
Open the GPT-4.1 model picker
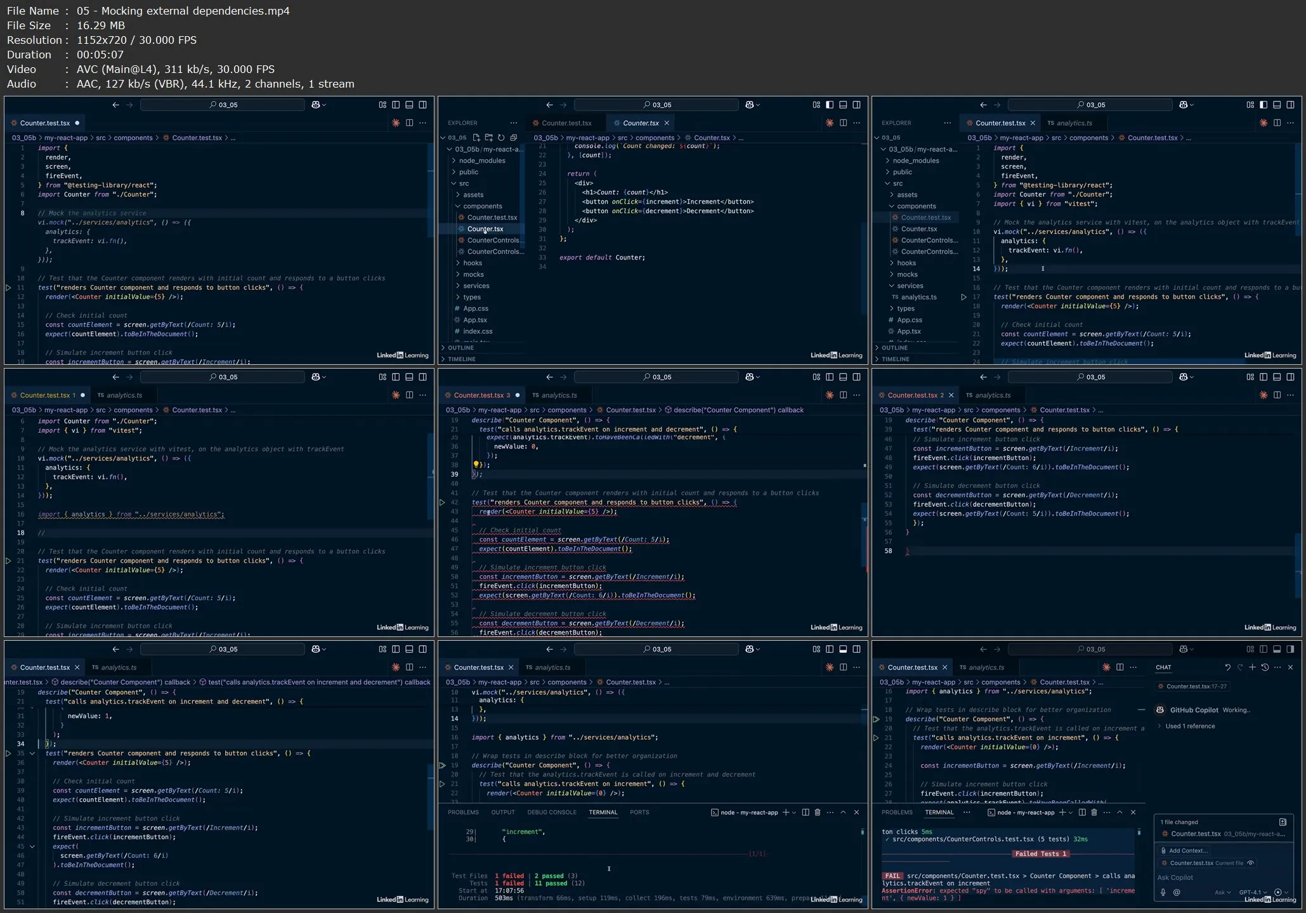point(1253,892)
